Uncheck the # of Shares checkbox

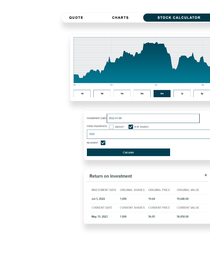(131, 127)
